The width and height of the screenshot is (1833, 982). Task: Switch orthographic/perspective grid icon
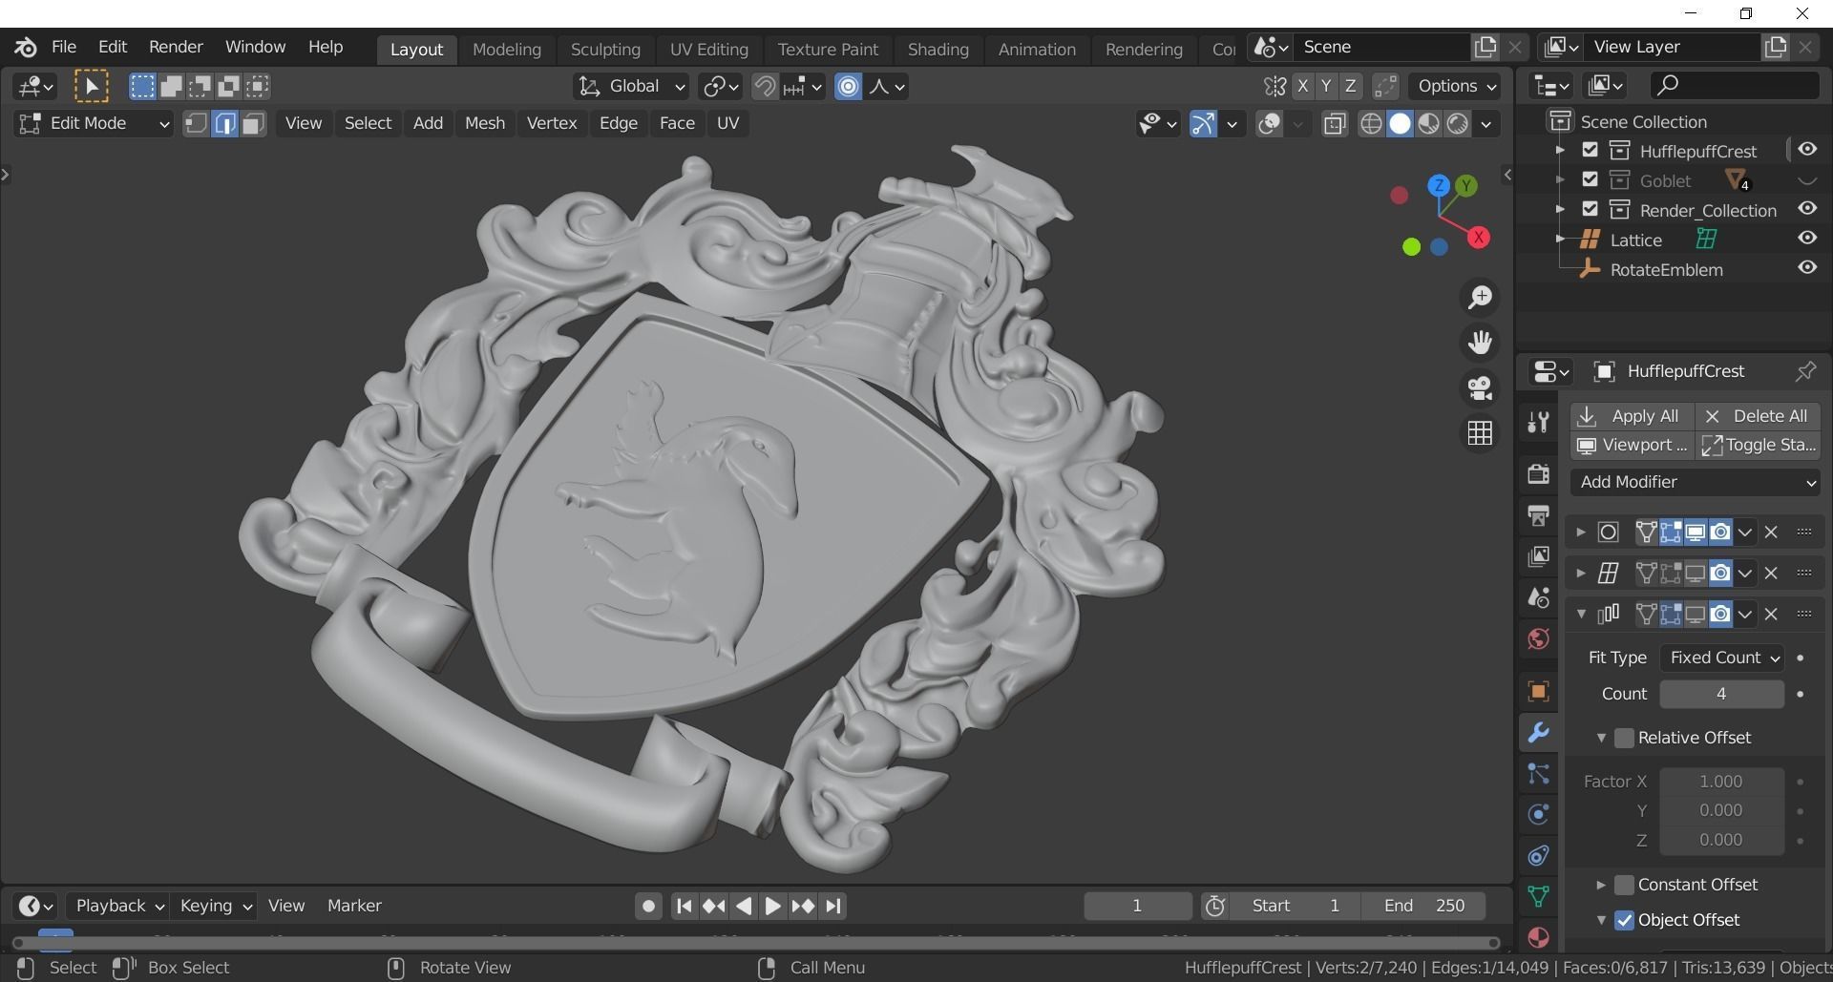pos(1480,433)
